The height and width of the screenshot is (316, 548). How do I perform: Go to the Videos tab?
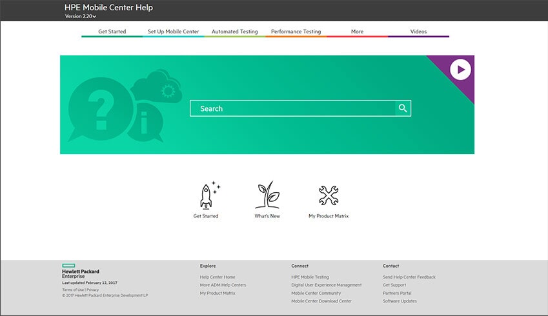[418, 32]
